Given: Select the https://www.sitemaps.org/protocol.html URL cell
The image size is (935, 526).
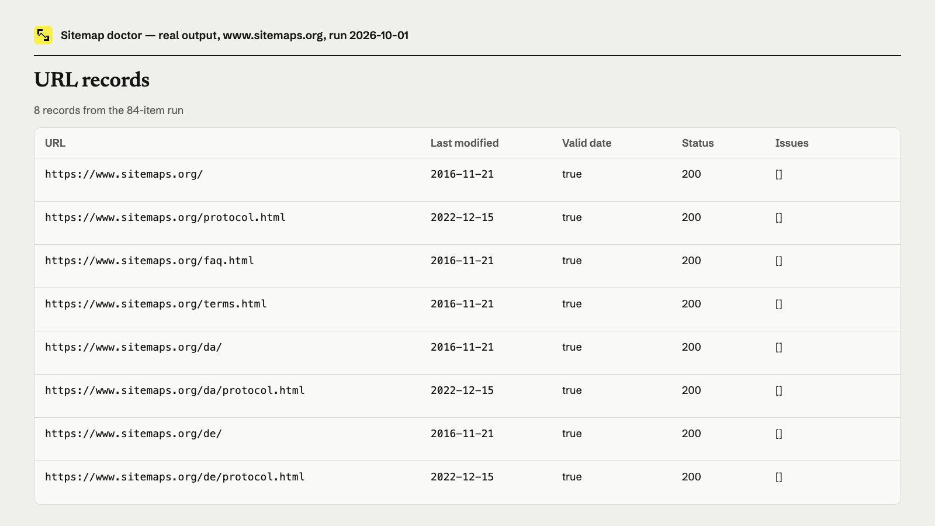Looking at the screenshot, I should [165, 217].
